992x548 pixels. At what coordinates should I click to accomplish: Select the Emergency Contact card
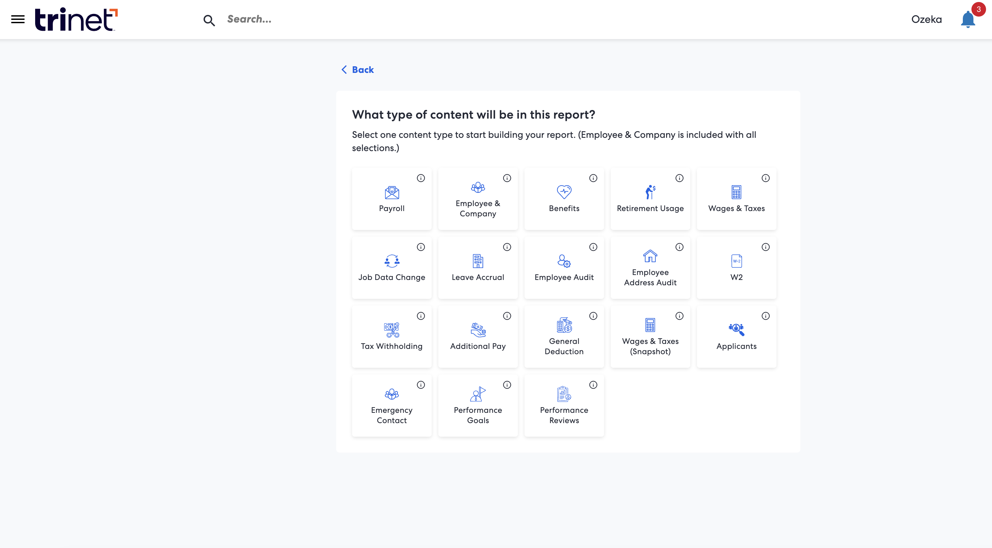[392, 406]
